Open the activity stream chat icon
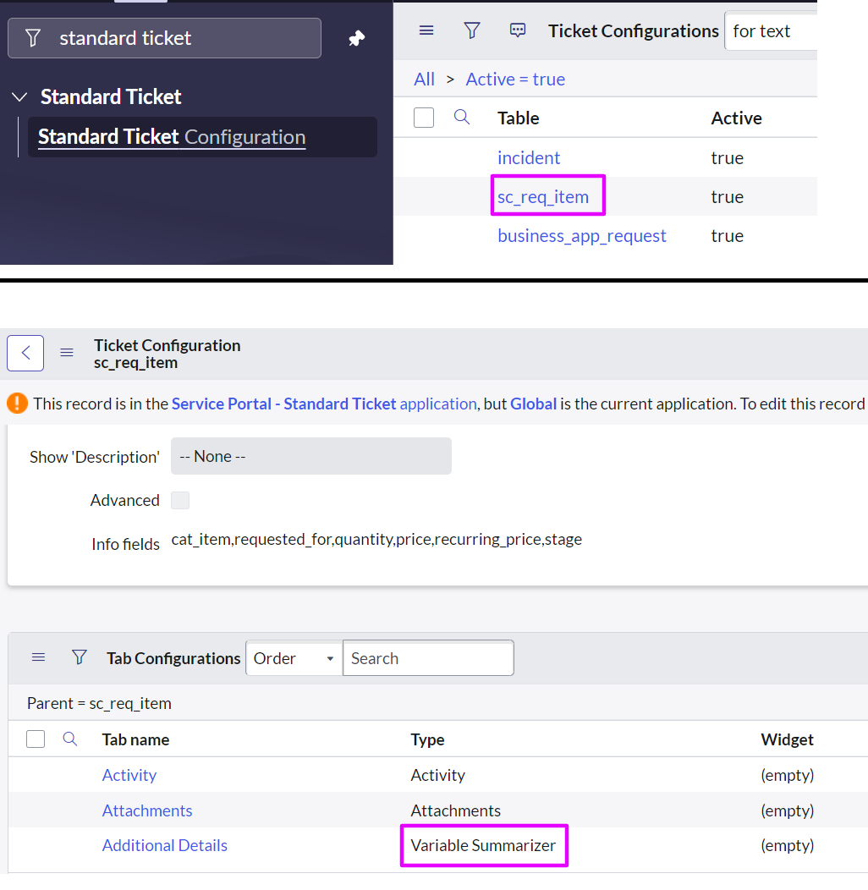The width and height of the screenshot is (868, 890). tap(517, 30)
